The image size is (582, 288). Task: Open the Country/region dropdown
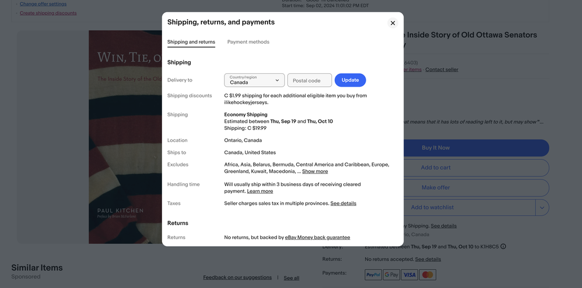254,80
